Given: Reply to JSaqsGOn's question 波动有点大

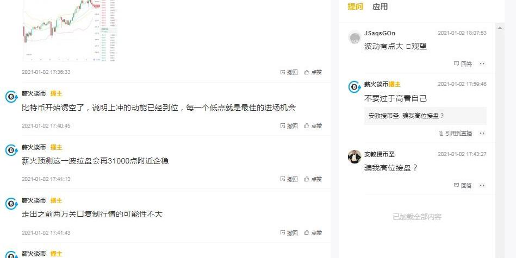Looking at the screenshot, I should (463, 64).
